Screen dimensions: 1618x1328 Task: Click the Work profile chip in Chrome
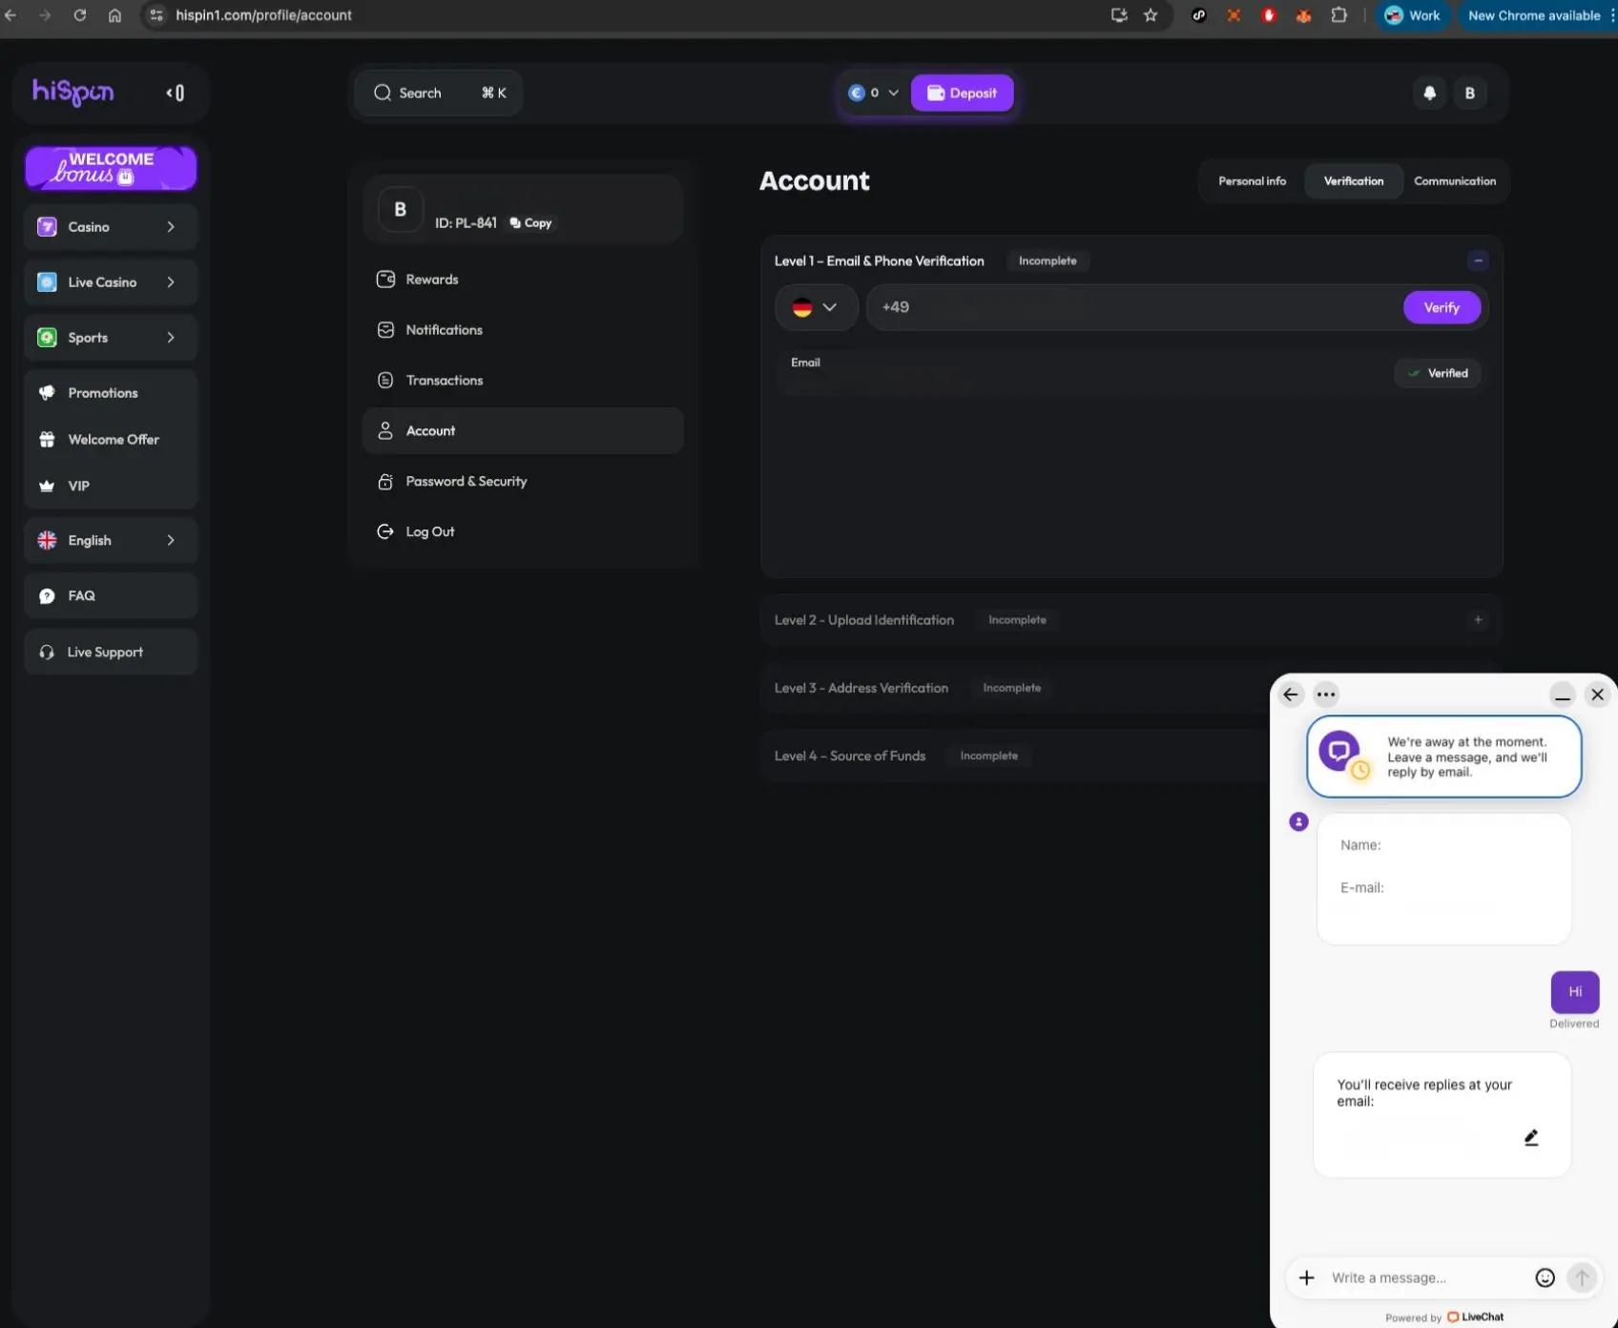point(1412,15)
